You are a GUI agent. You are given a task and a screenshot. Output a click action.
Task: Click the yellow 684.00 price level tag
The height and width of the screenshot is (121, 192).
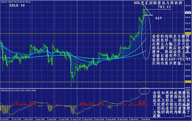(188, 33)
